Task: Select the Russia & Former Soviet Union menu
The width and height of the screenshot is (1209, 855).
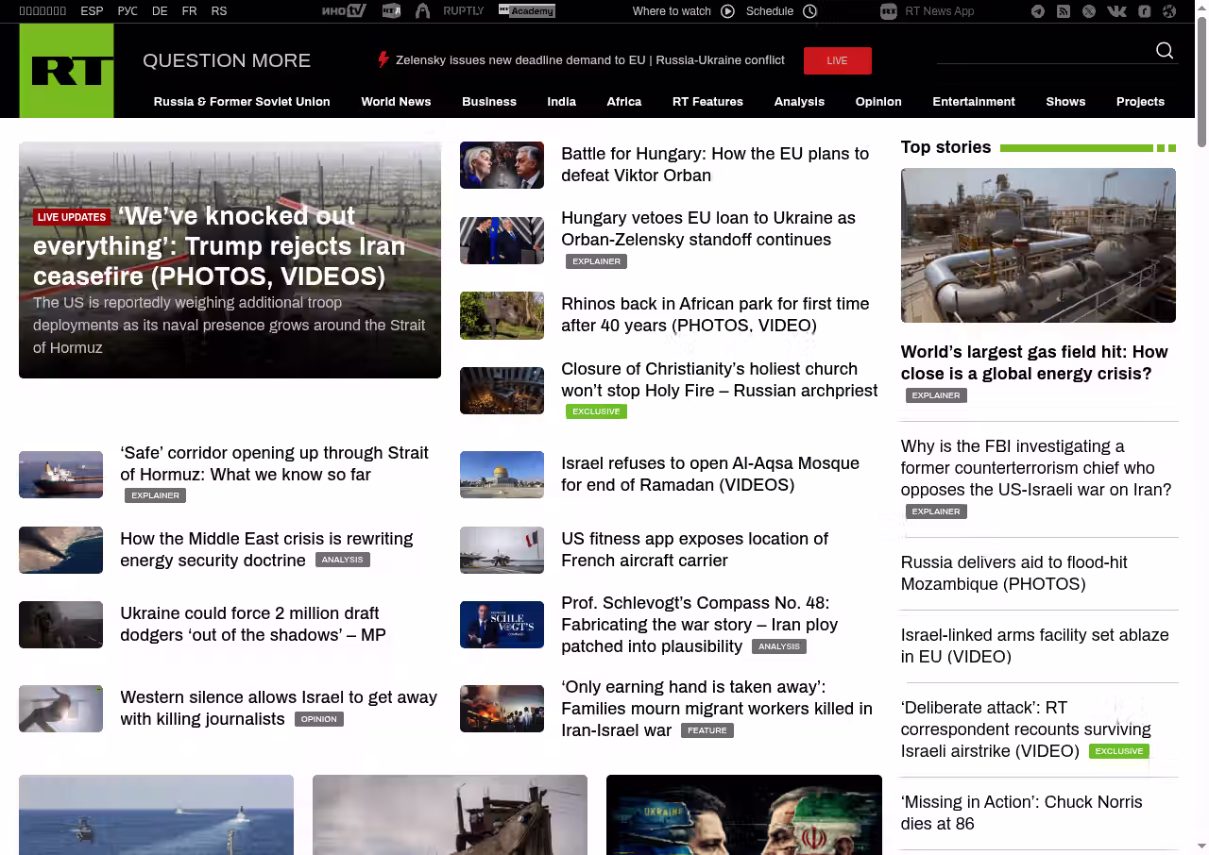Action: pyautogui.click(x=242, y=102)
